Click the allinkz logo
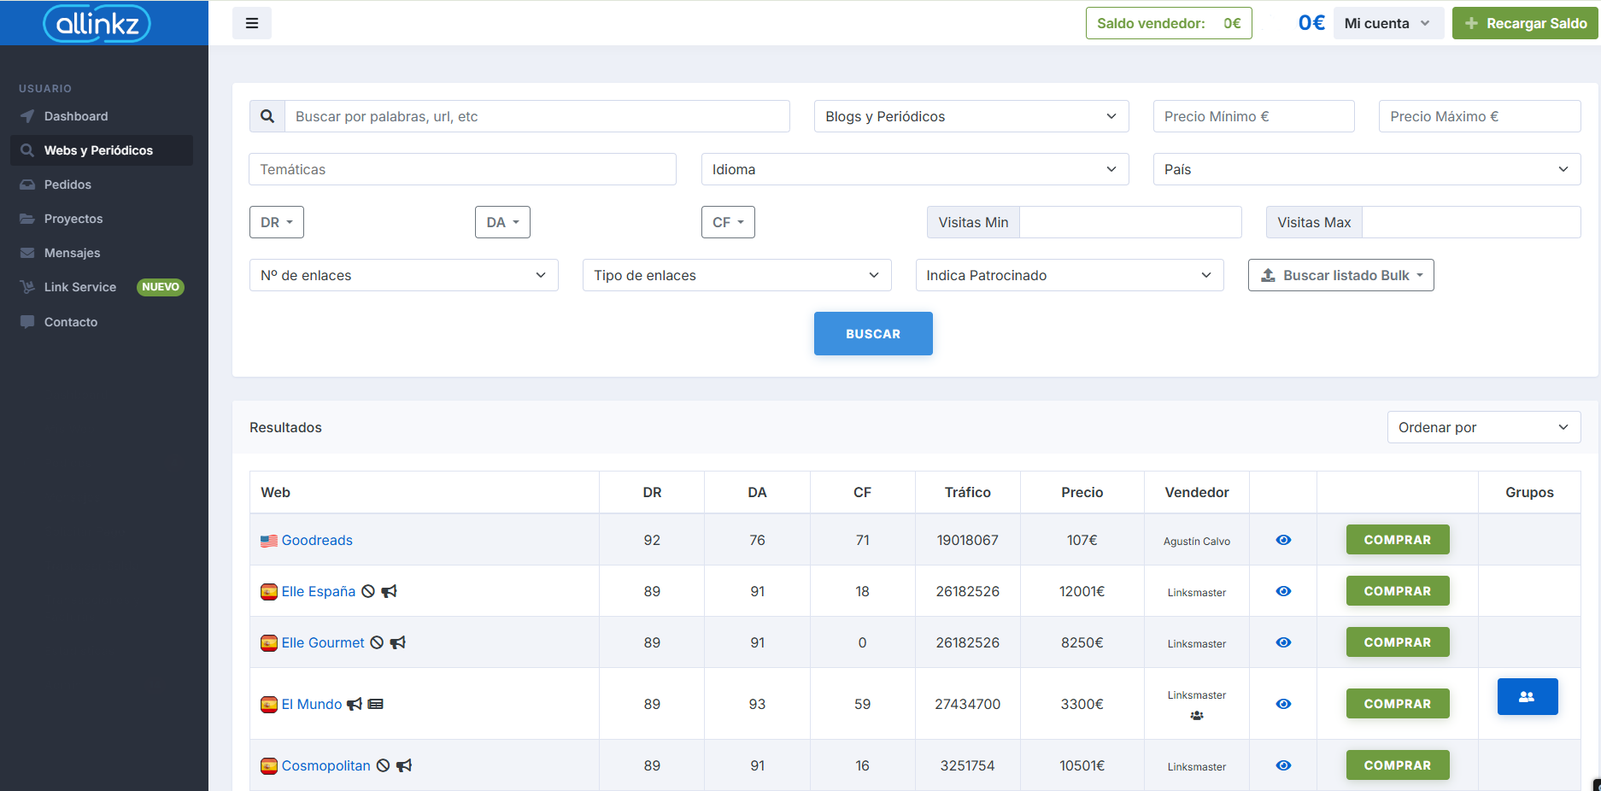 97,23
